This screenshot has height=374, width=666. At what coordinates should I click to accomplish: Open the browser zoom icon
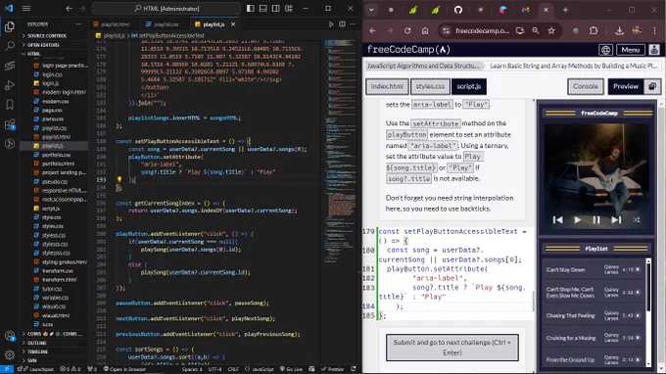click(x=536, y=30)
